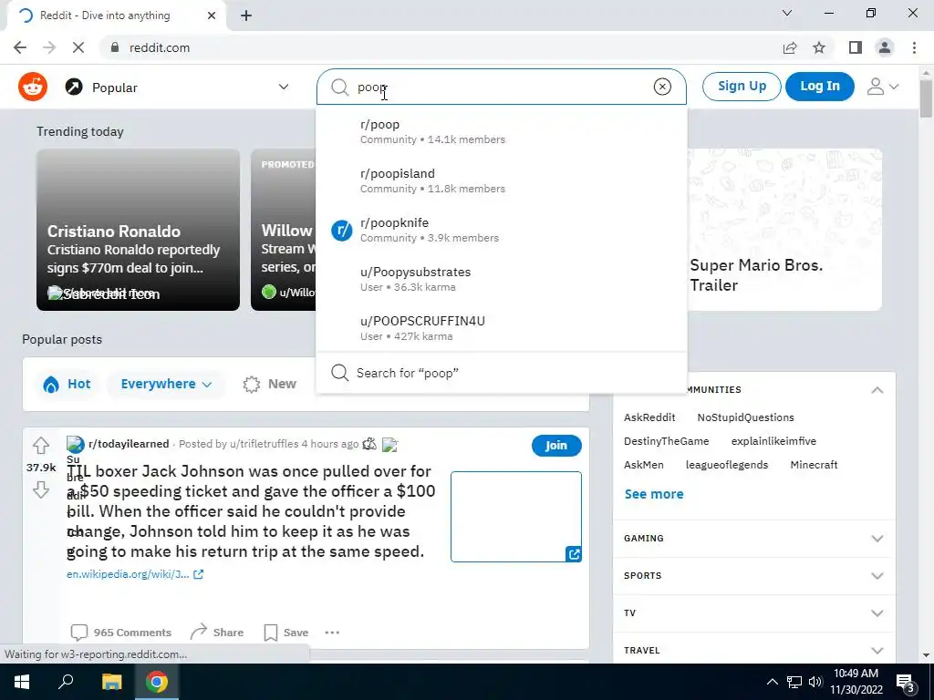Select the New sort tab
The image size is (934, 700).
coord(270,384)
